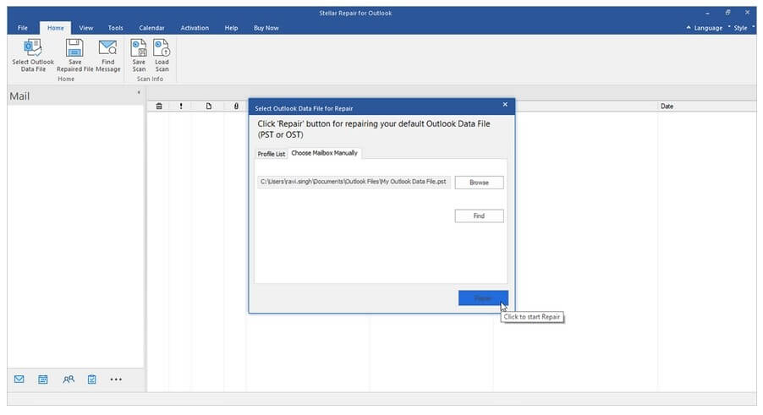Click the Load Scan icon
763x415 pixels.
[x=162, y=48]
